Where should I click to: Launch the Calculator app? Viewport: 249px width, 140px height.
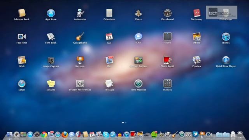tap(109, 13)
